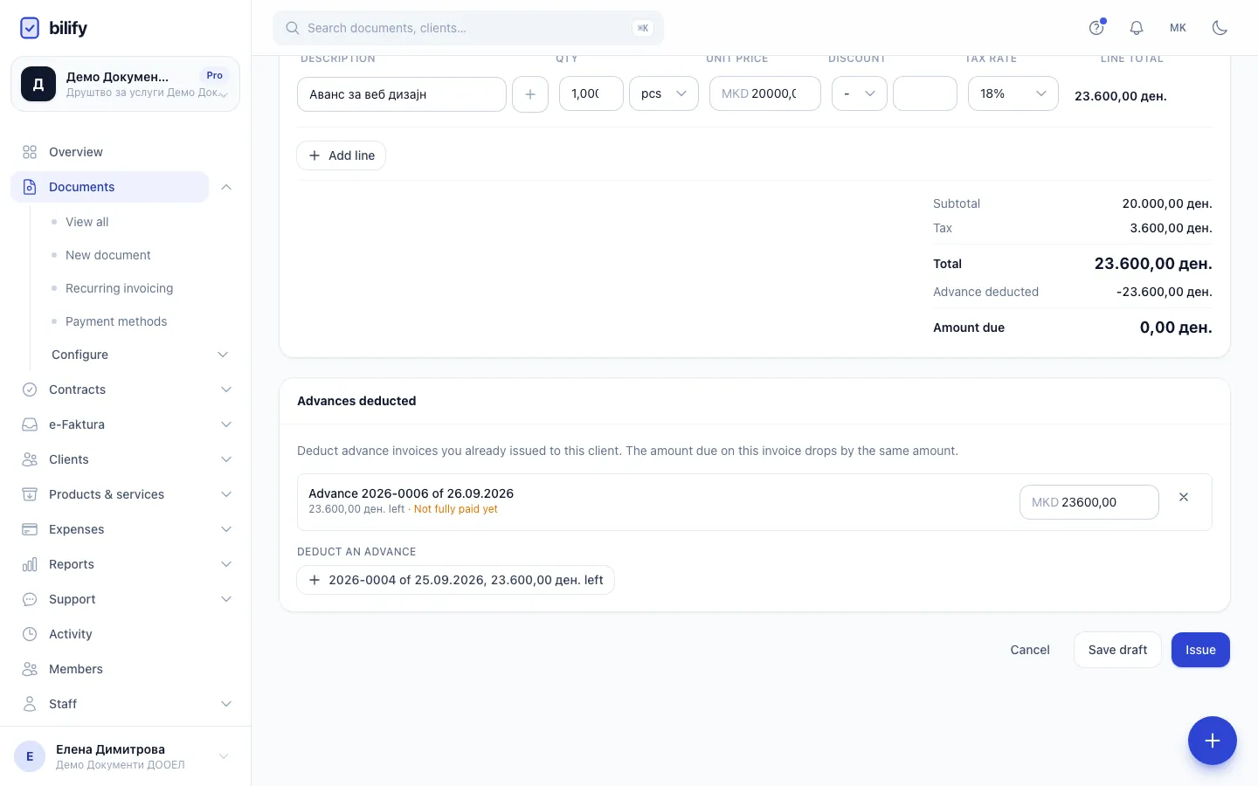
Task: Click the empty discount value field
Action: click(925, 93)
